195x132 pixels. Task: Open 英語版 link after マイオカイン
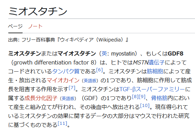pyautogui.click(x=90, y=81)
